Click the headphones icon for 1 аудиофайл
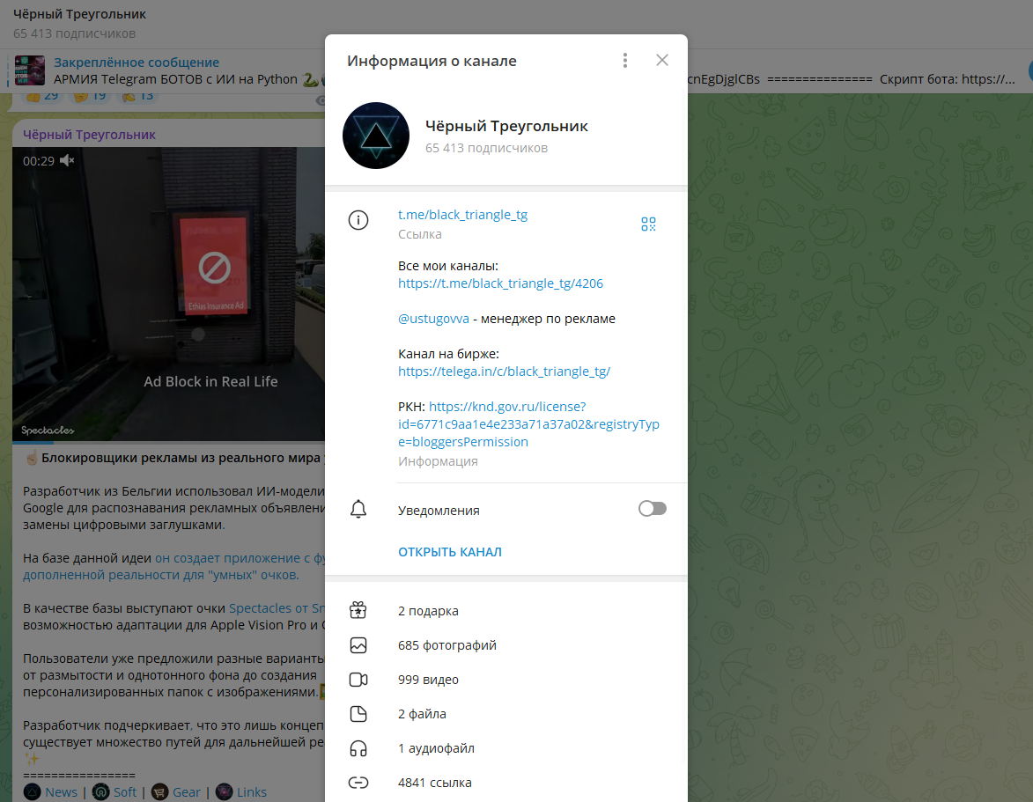The height and width of the screenshot is (802, 1033). 358,748
